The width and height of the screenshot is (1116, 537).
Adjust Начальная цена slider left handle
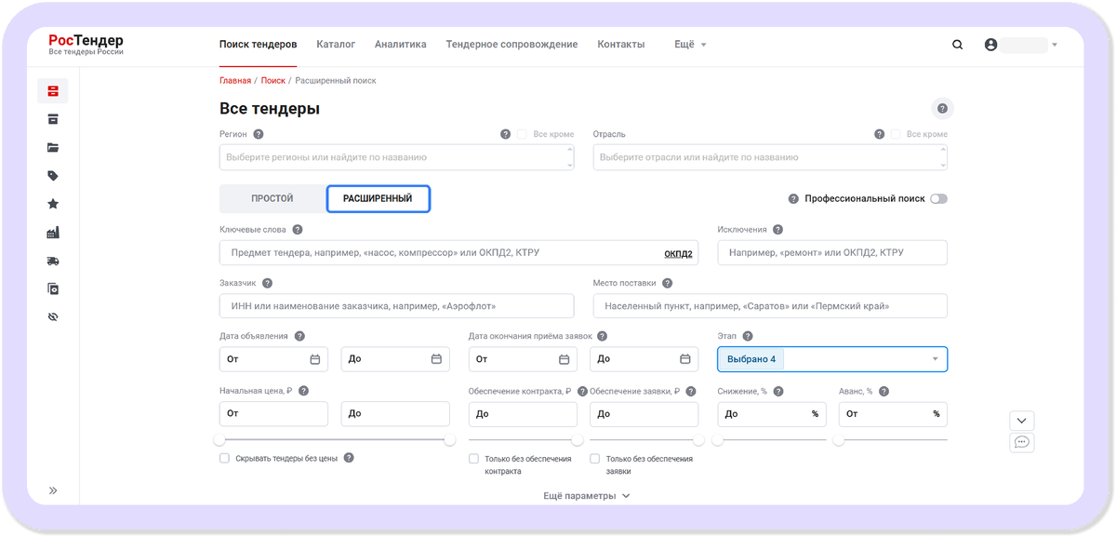pyautogui.click(x=219, y=439)
